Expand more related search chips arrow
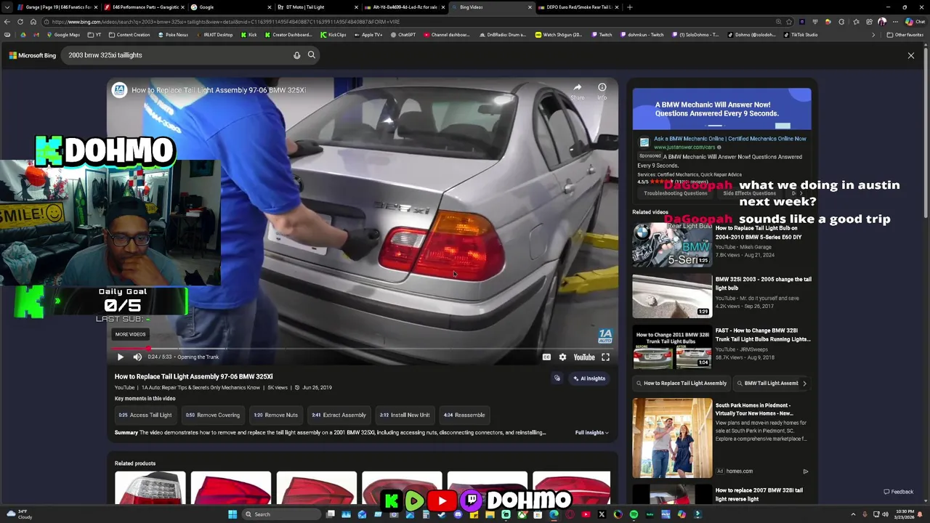Viewport: 930px width, 523px height. click(804, 383)
